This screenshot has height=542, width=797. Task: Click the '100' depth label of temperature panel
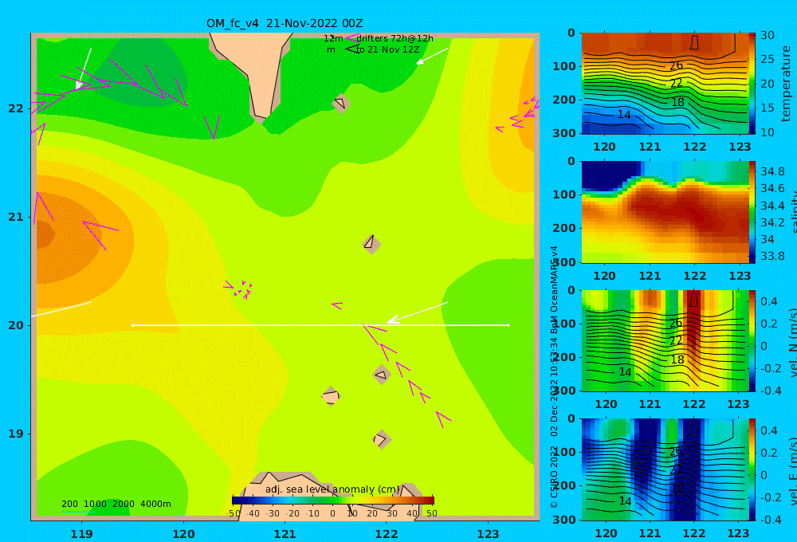click(564, 66)
